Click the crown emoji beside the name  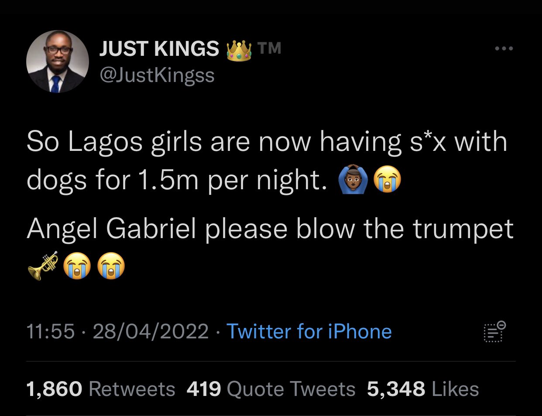pos(239,51)
